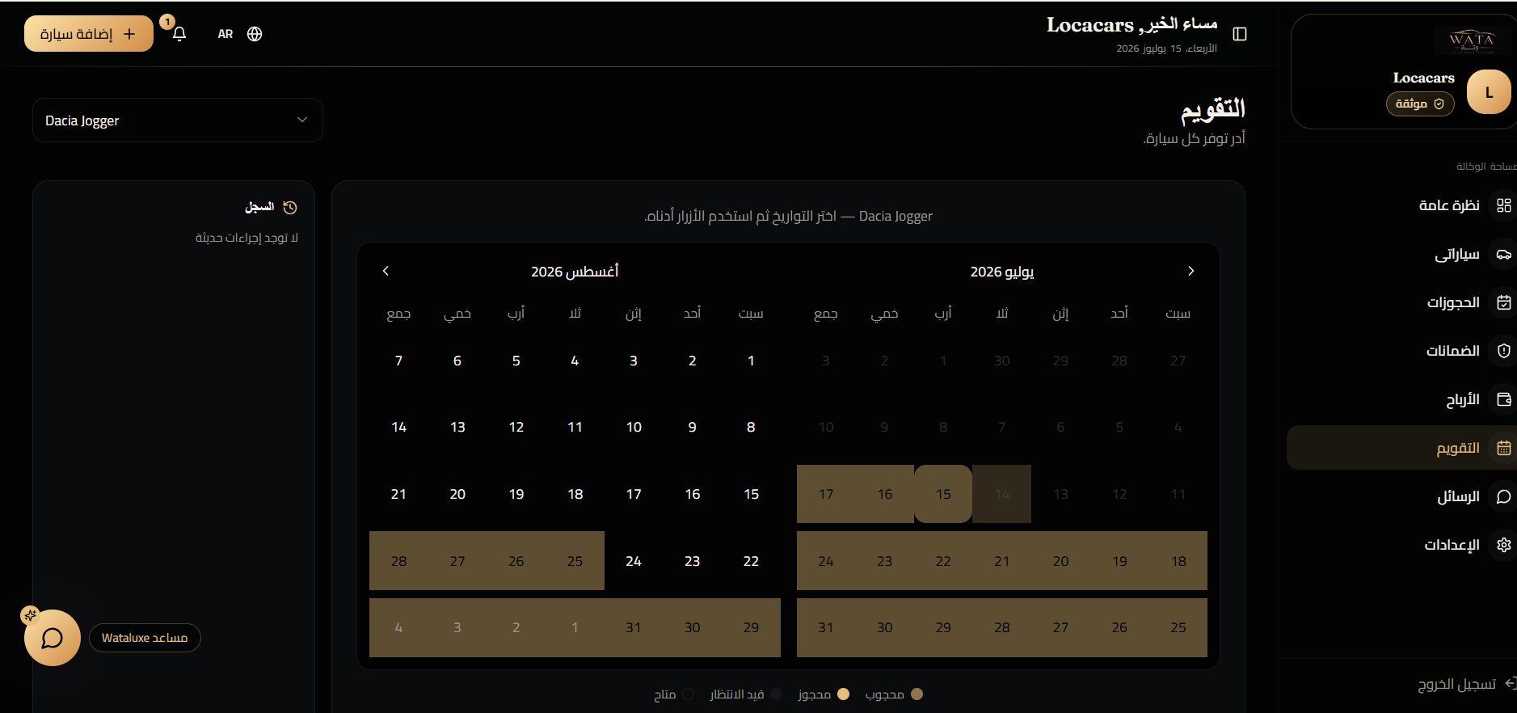Select July 22 in the calendar
This screenshot has height=713, width=1517.
[x=943, y=561]
